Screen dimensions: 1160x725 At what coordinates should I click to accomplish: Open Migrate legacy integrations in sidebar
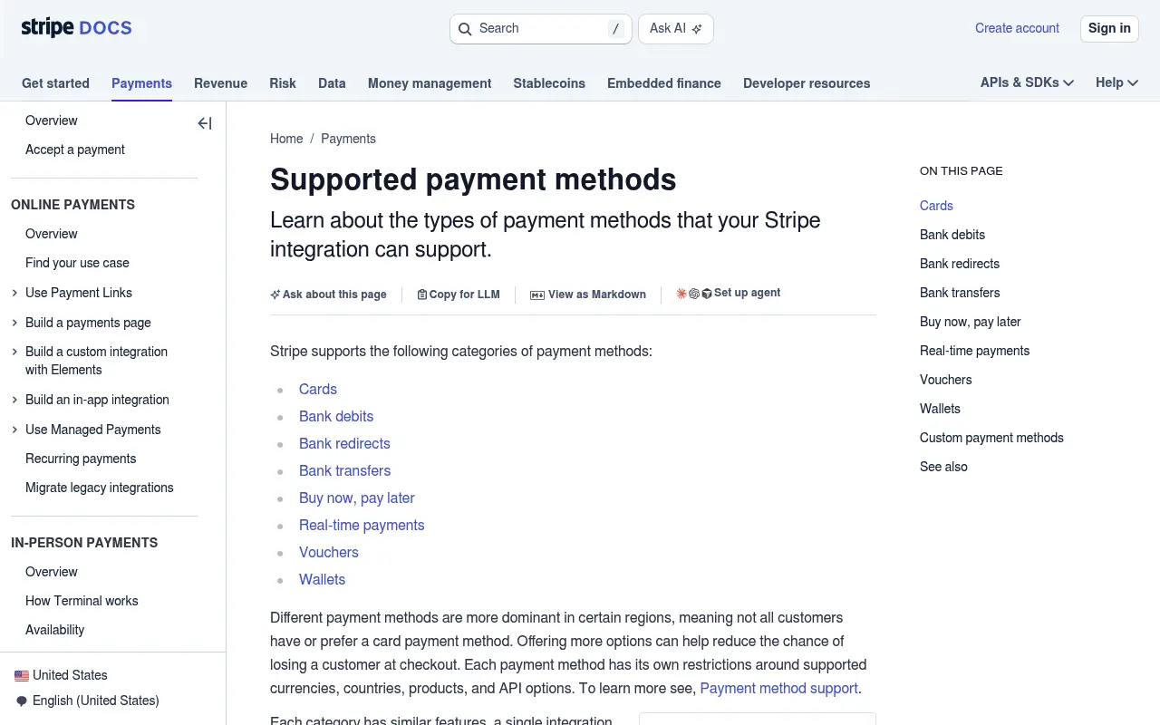(100, 488)
